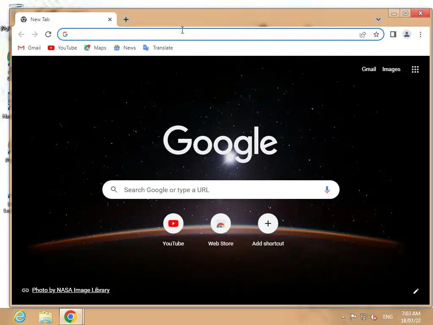Click the browser back arrow
The image size is (433, 325).
click(x=21, y=34)
